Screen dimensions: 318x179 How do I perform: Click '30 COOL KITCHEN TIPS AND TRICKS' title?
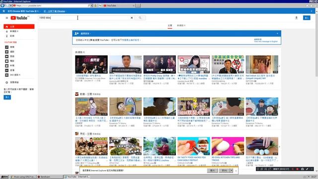226,159
